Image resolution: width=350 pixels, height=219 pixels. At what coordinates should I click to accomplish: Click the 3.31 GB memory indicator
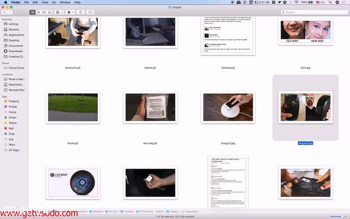pyautogui.click(x=262, y=2)
